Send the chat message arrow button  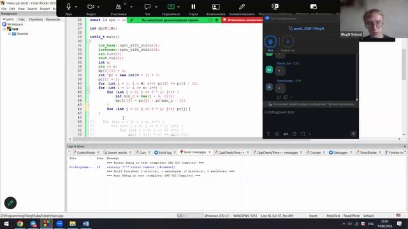coord(353,134)
